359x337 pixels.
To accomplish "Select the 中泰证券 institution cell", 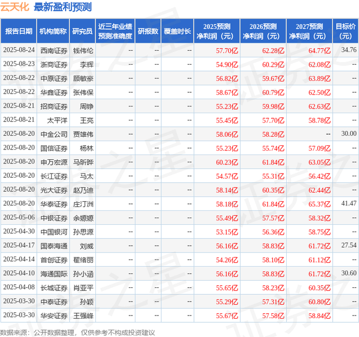I will point(54,302).
